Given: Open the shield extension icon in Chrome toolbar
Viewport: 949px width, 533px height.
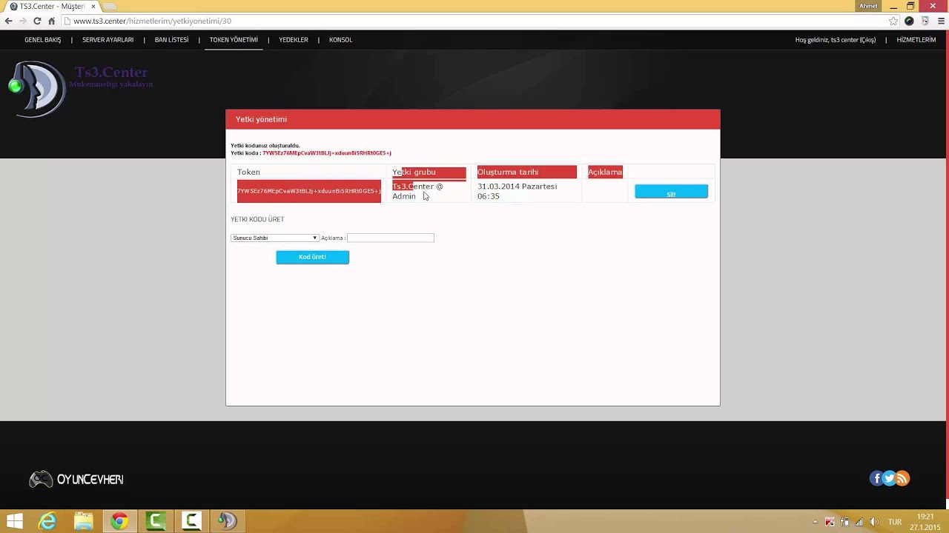Looking at the screenshot, I should click(x=925, y=21).
